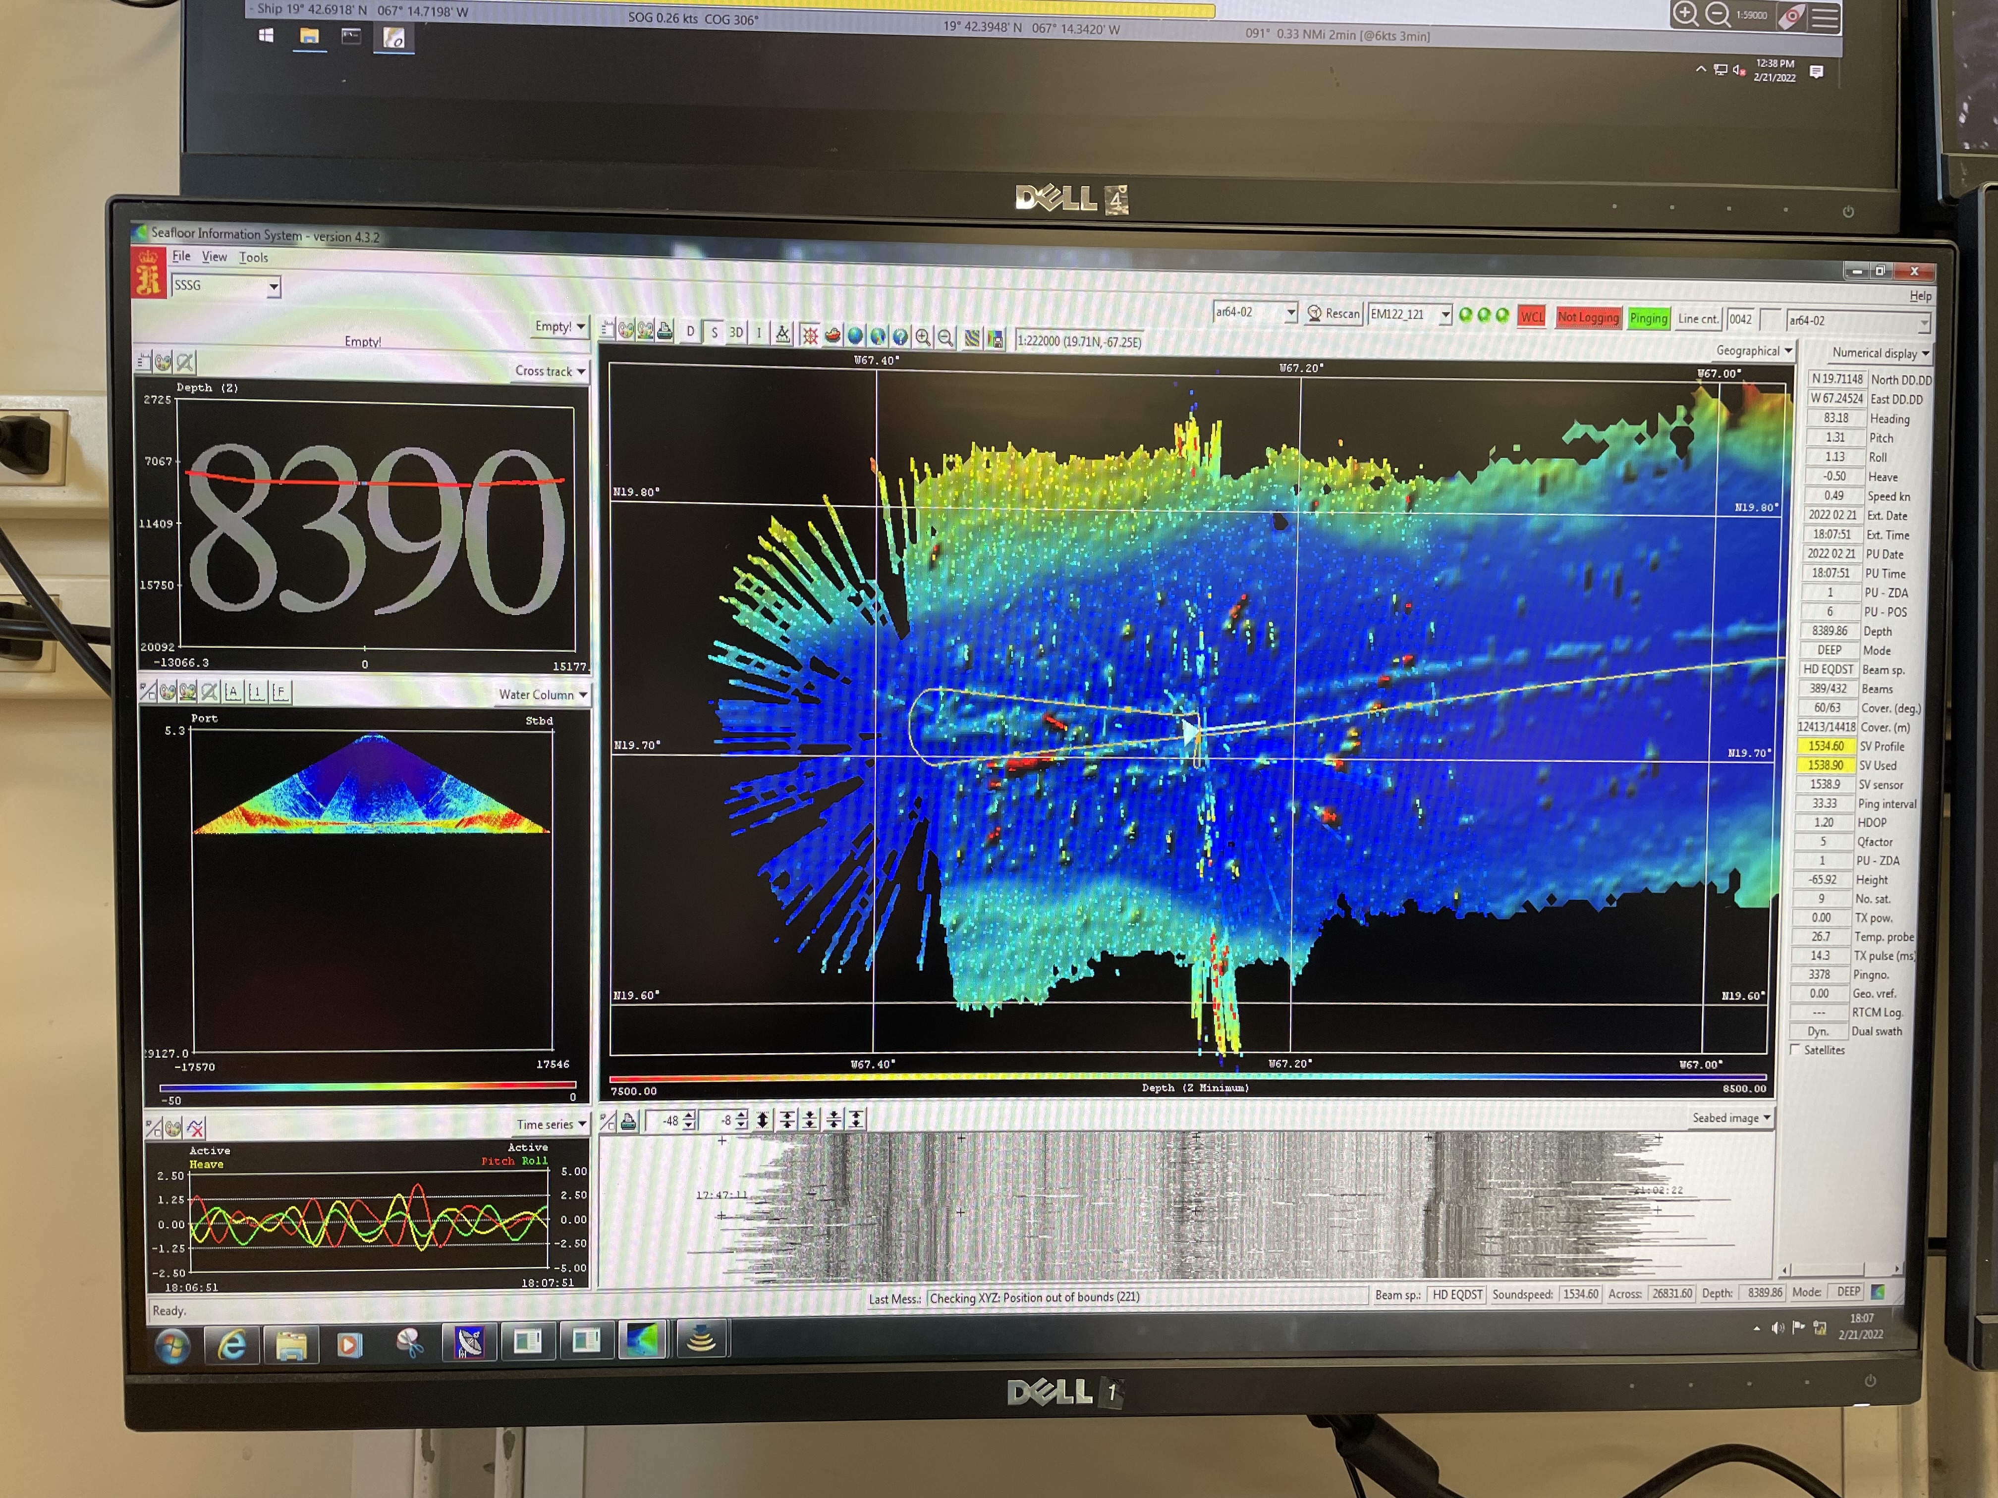Open color palette in geographical toolbar
This screenshot has height=1498, width=1998.
(625, 329)
